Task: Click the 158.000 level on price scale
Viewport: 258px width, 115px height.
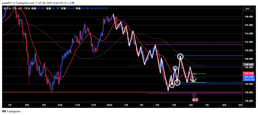Action: point(248,17)
